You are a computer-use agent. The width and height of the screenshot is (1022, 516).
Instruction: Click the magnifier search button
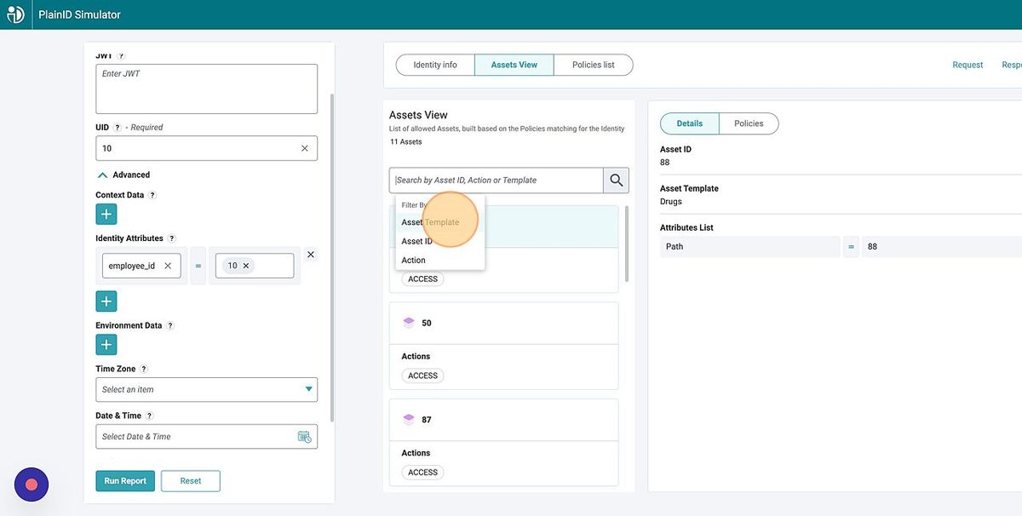pos(617,181)
